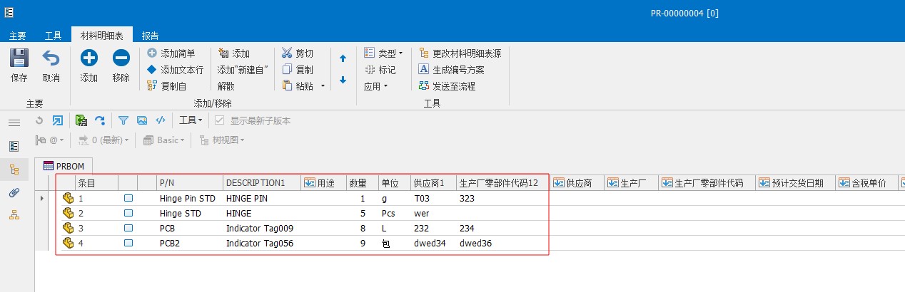
Task: Select the Hinge STD cell
Action: coord(190,213)
